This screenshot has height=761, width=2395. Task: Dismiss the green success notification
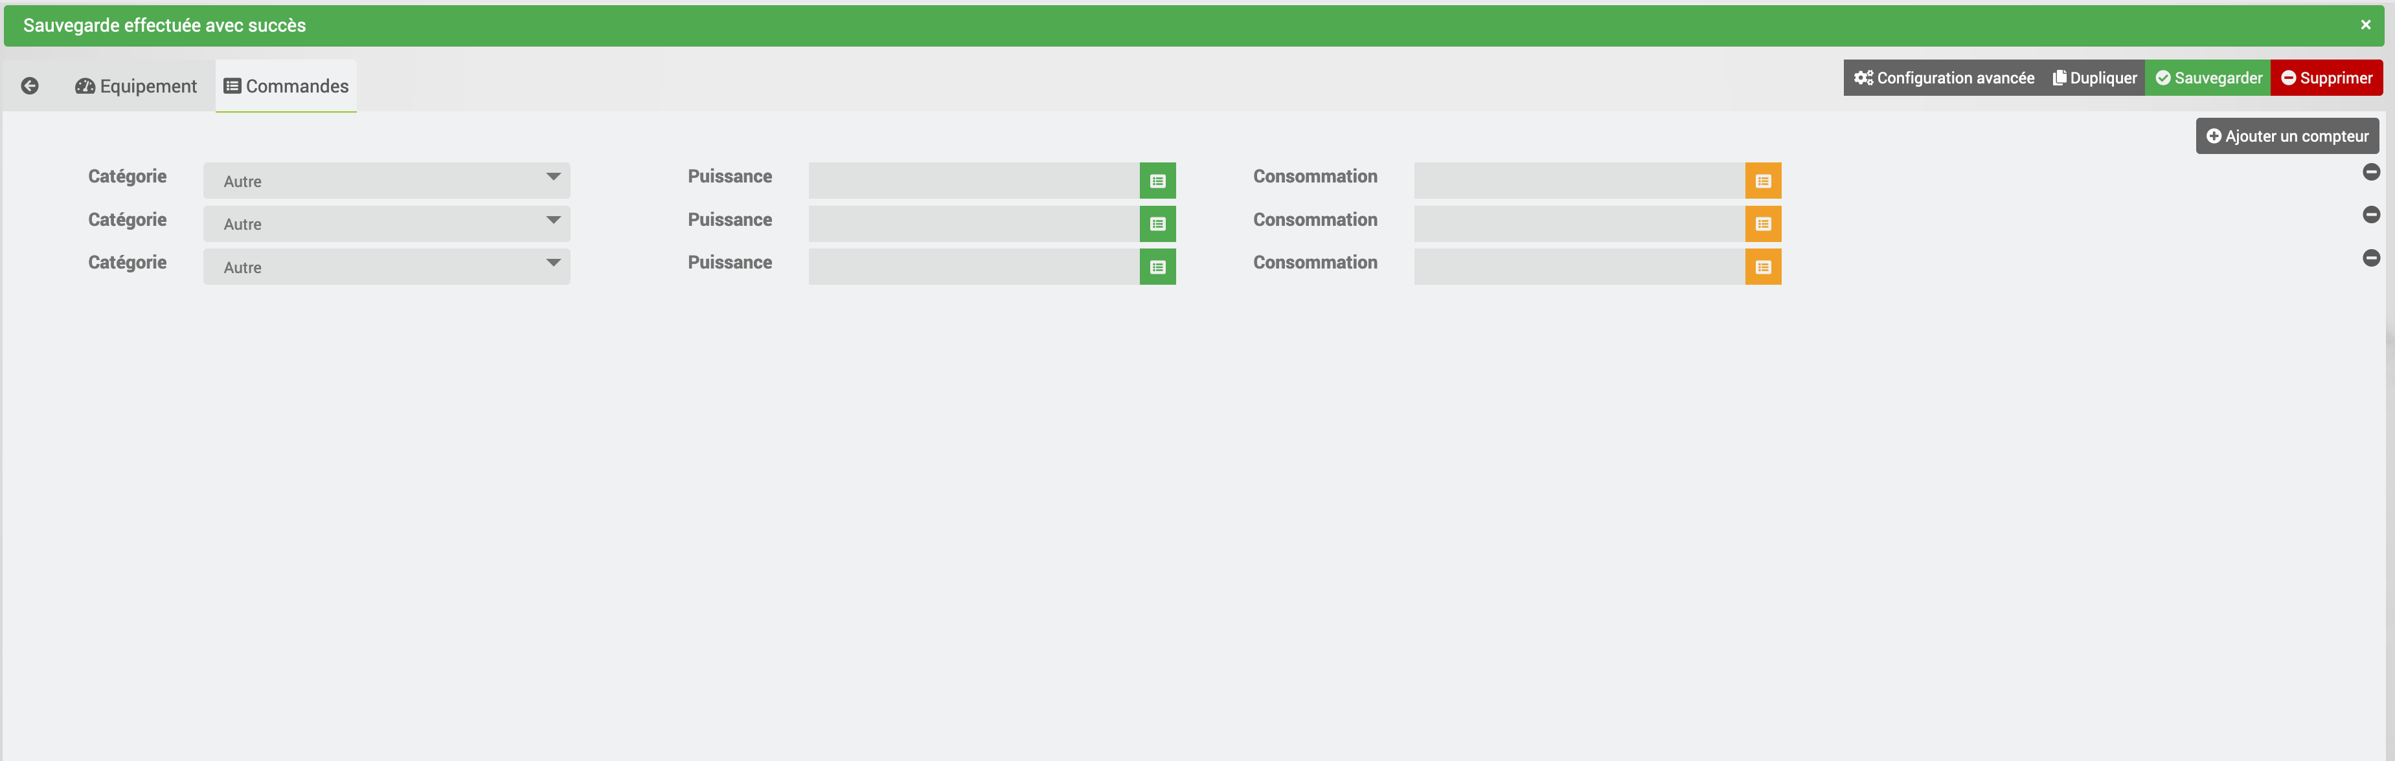point(2365,25)
